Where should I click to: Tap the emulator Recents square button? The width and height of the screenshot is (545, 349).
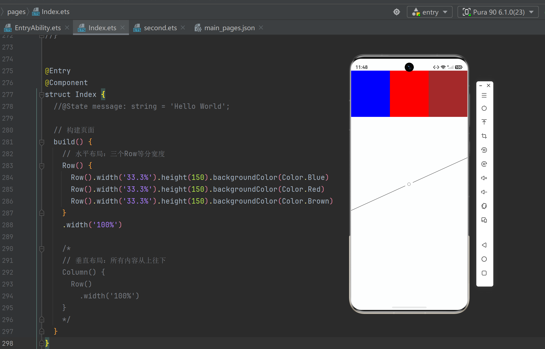click(x=484, y=273)
